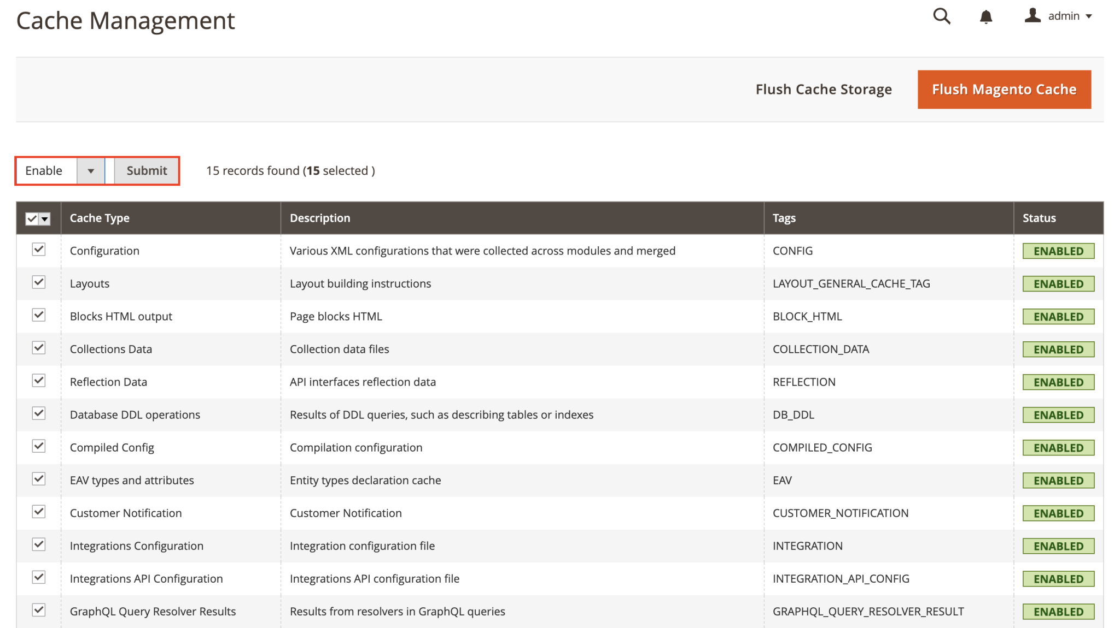Open the Enable action dropdown arrow
The width and height of the screenshot is (1120, 628).
[91, 170]
